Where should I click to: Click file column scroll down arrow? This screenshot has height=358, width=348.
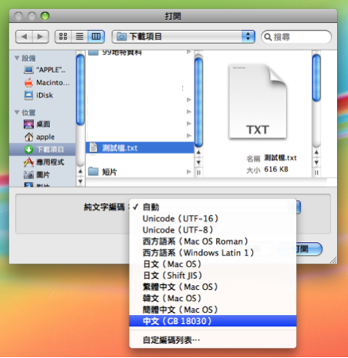click(x=199, y=162)
